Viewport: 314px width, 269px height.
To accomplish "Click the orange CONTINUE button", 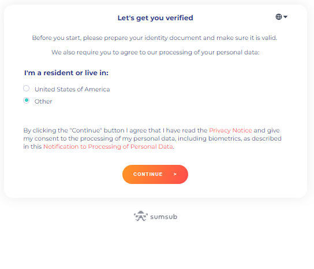I will pos(155,174).
